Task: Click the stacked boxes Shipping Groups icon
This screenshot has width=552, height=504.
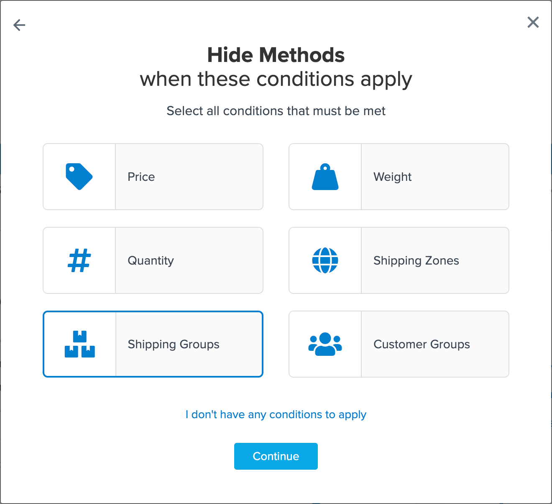Action: [x=79, y=344]
